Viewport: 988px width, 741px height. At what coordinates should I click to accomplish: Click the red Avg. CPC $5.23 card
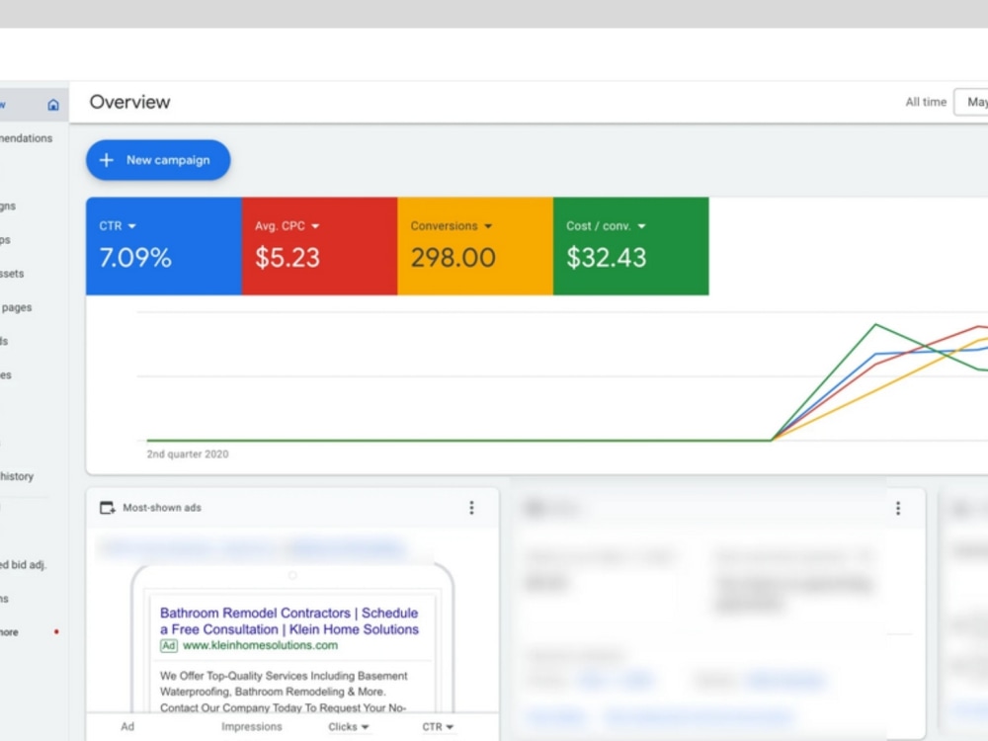pos(319,246)
